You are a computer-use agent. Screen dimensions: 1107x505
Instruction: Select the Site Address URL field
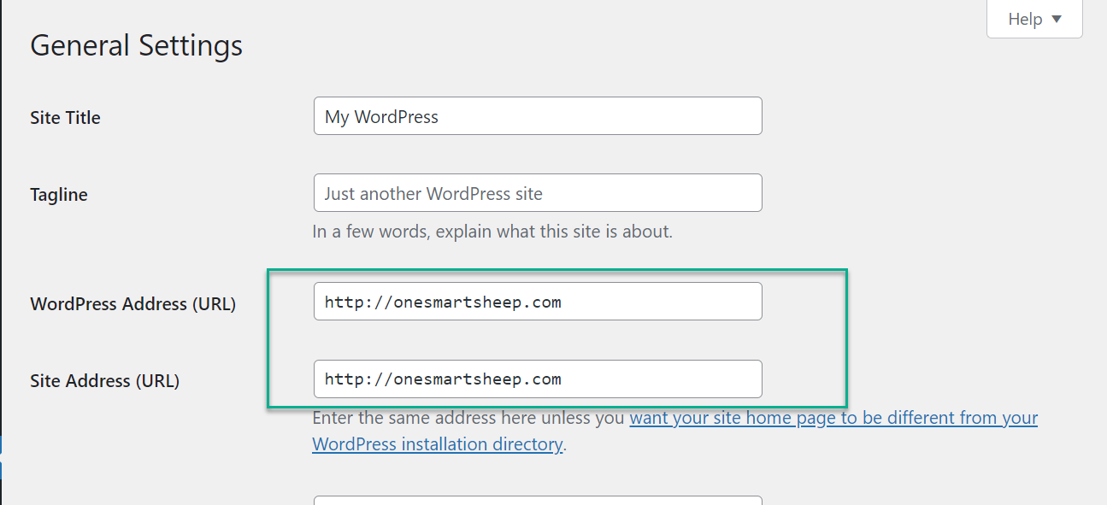pos(538,379)
